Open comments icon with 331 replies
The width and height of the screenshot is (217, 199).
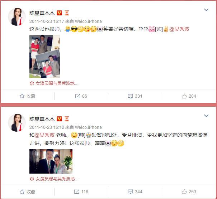(130, 96)
